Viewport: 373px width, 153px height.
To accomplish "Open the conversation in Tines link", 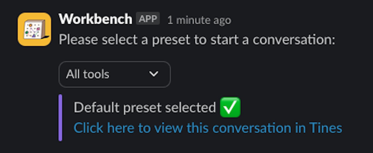I will click(208, 128).
